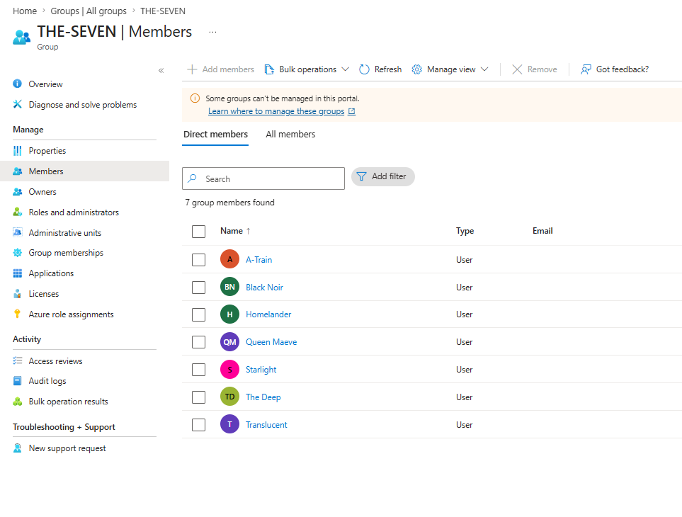Click the Members people icon in sidebar

click(18, 171)
